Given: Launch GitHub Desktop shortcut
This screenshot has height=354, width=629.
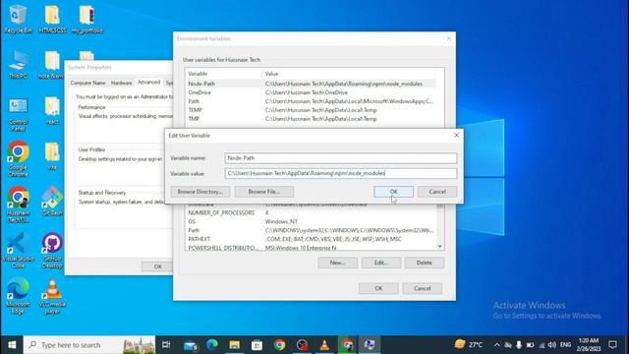Looking at the screenshot, I should (52, 250).
